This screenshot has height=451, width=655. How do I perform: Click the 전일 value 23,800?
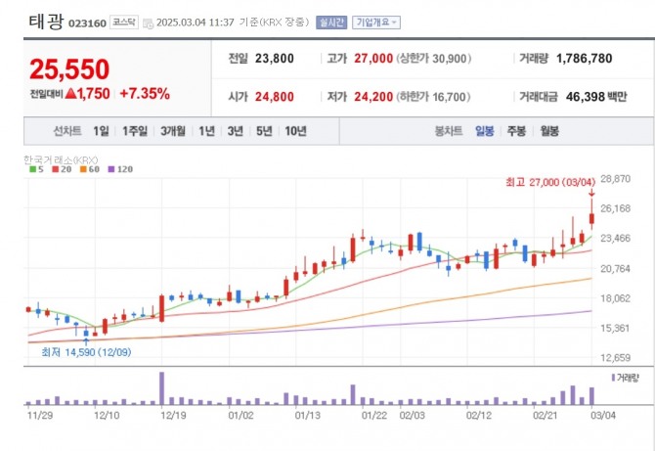(275, 59)
